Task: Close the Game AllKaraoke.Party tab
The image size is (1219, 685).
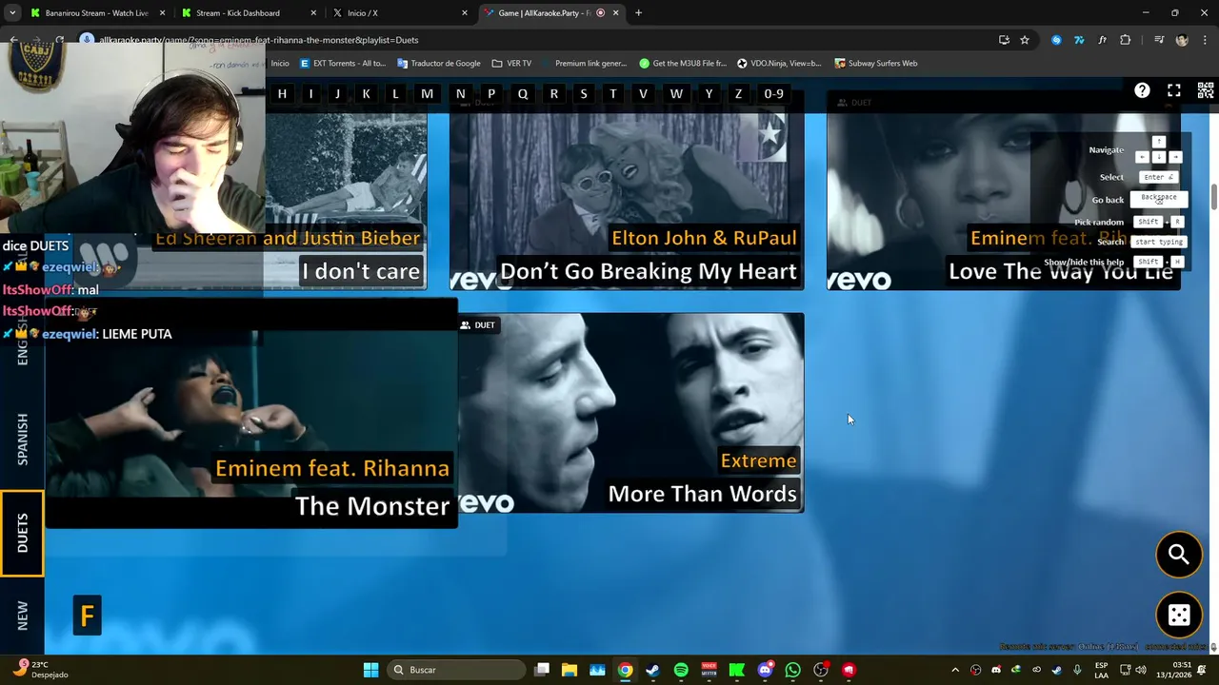Action: coord(615,13)
